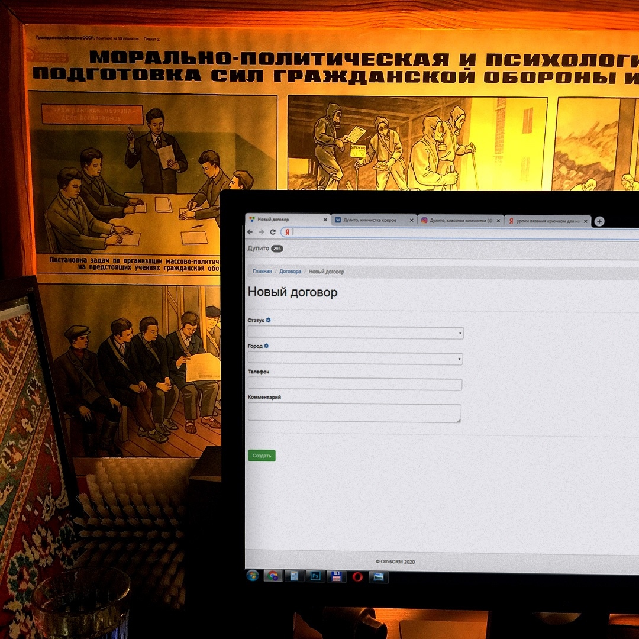Click the Комментарий field label
This screenshot has height=639, width=639.
coord(264,397)
